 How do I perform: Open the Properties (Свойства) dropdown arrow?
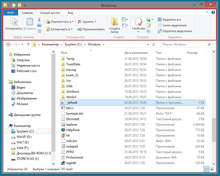pos(138,32)
